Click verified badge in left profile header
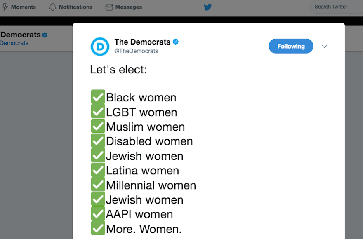 [x=45, y=35]
